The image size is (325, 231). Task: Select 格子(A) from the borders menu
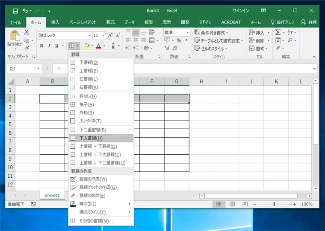coord(101,104)
